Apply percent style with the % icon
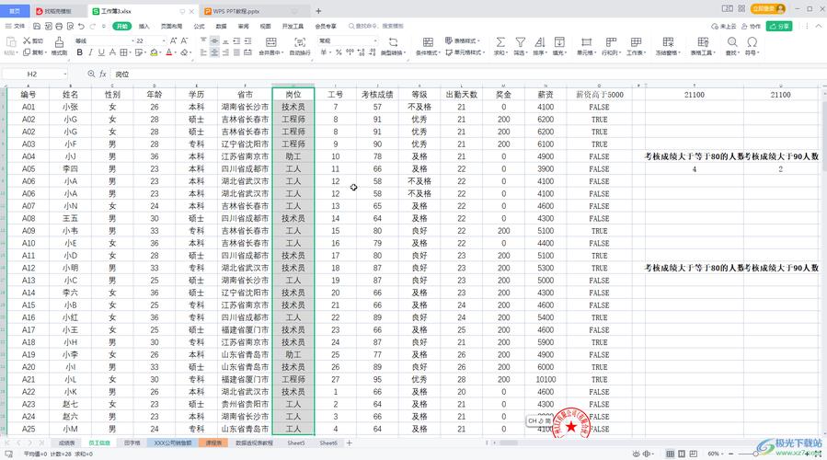 339,52
